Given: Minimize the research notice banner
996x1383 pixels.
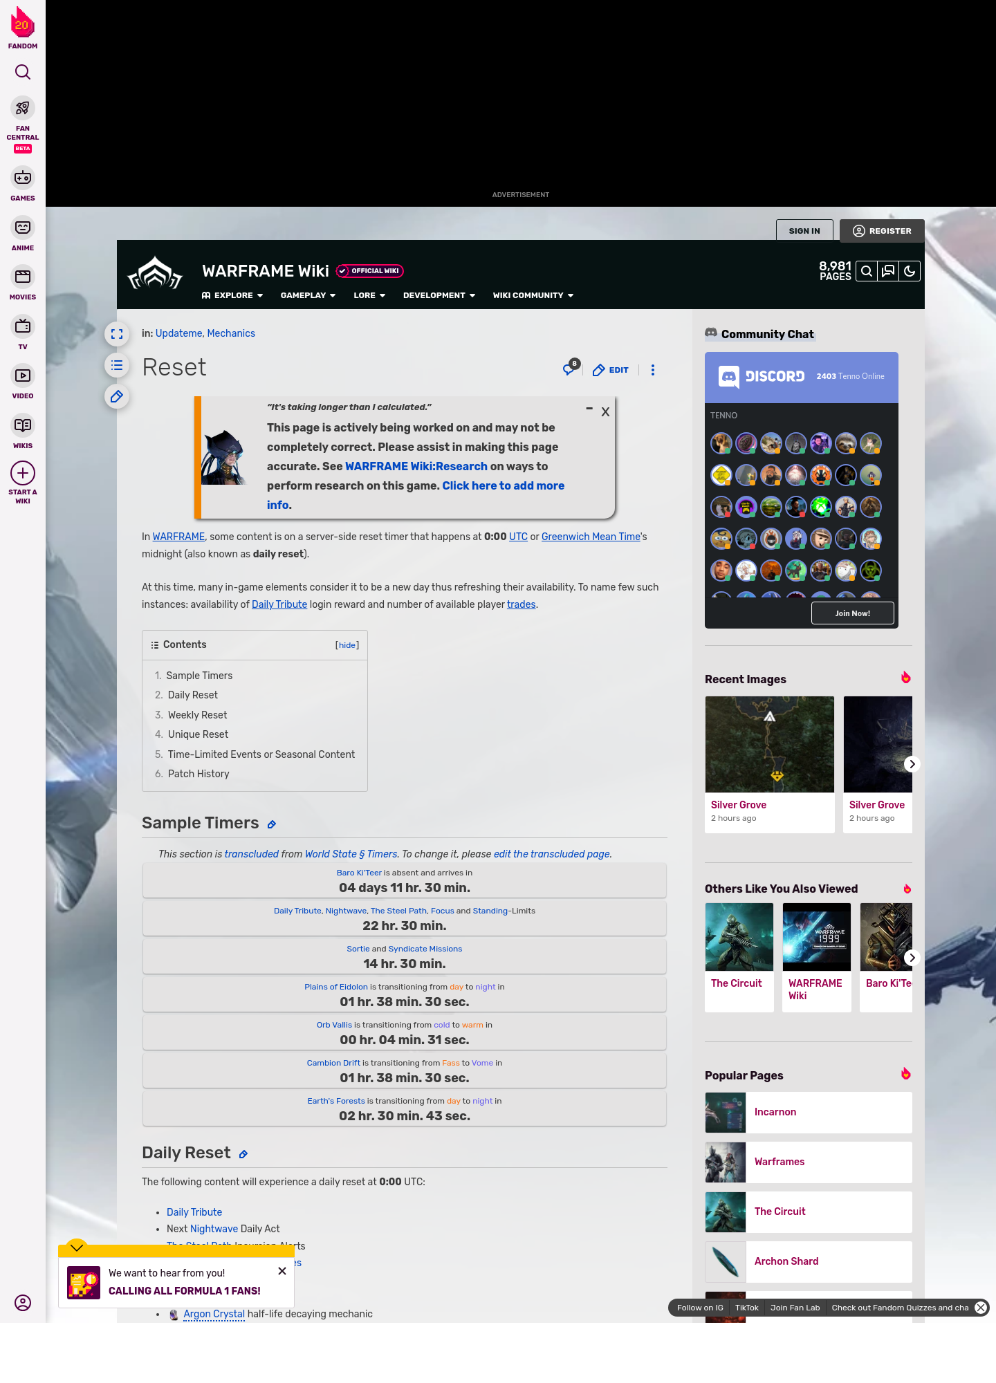Looking at the screenshot, I should tap(589, 409).
